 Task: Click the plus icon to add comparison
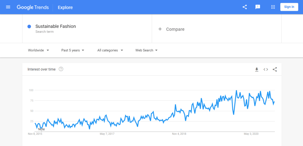[160, 29]
